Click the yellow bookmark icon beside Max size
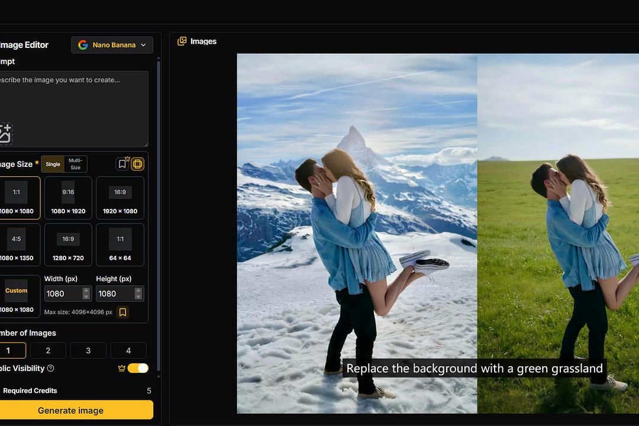This screenshot has height=426, width=639. 122,312
